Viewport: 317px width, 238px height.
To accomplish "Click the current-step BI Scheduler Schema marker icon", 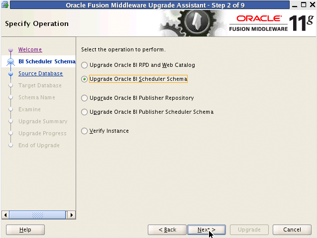I will (x=11, y=62).
